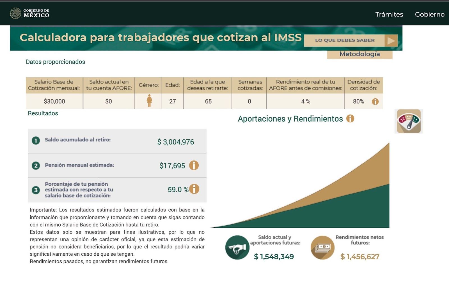Click the hand-with-coin icon for aportaciones futuras
This screenshot has height=294, width=449.
coord(237,247)
